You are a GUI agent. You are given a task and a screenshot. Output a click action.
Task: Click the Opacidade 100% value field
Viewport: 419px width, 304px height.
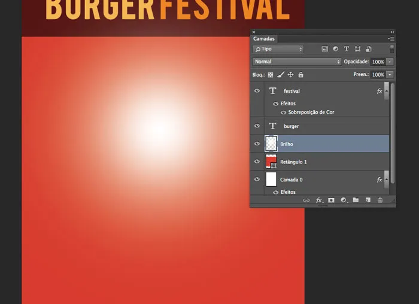tap(378, 62)
